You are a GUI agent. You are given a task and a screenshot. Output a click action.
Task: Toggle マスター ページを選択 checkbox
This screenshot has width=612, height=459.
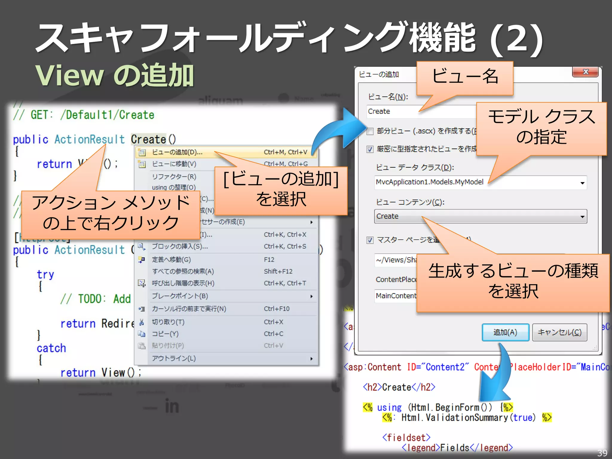click(370, 240)
